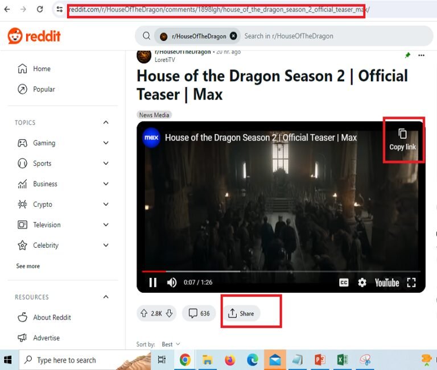Open Windows Start menu
Viewport: 437px width, 370px height.
click(x=8, y=360)
